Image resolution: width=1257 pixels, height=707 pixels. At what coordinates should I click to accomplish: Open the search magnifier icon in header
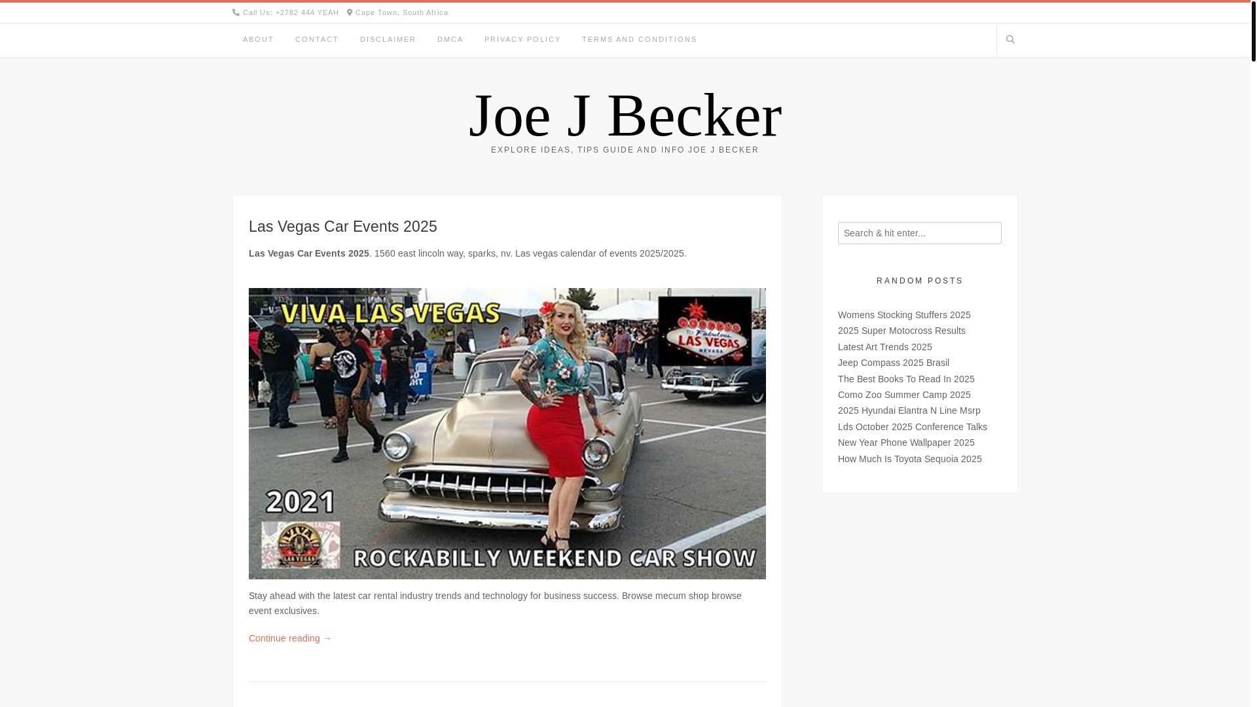click(1010, 40)
